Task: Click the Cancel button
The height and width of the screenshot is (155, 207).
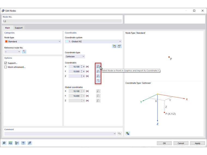Action: (x=181, y=143)
